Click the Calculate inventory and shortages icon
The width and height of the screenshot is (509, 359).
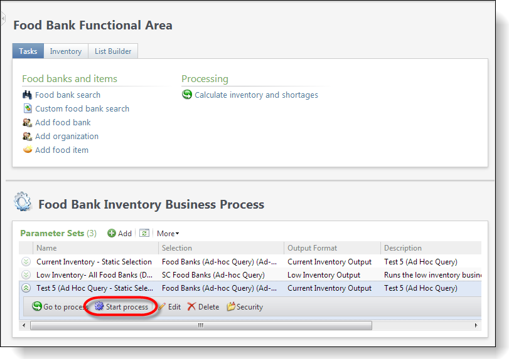187,95
